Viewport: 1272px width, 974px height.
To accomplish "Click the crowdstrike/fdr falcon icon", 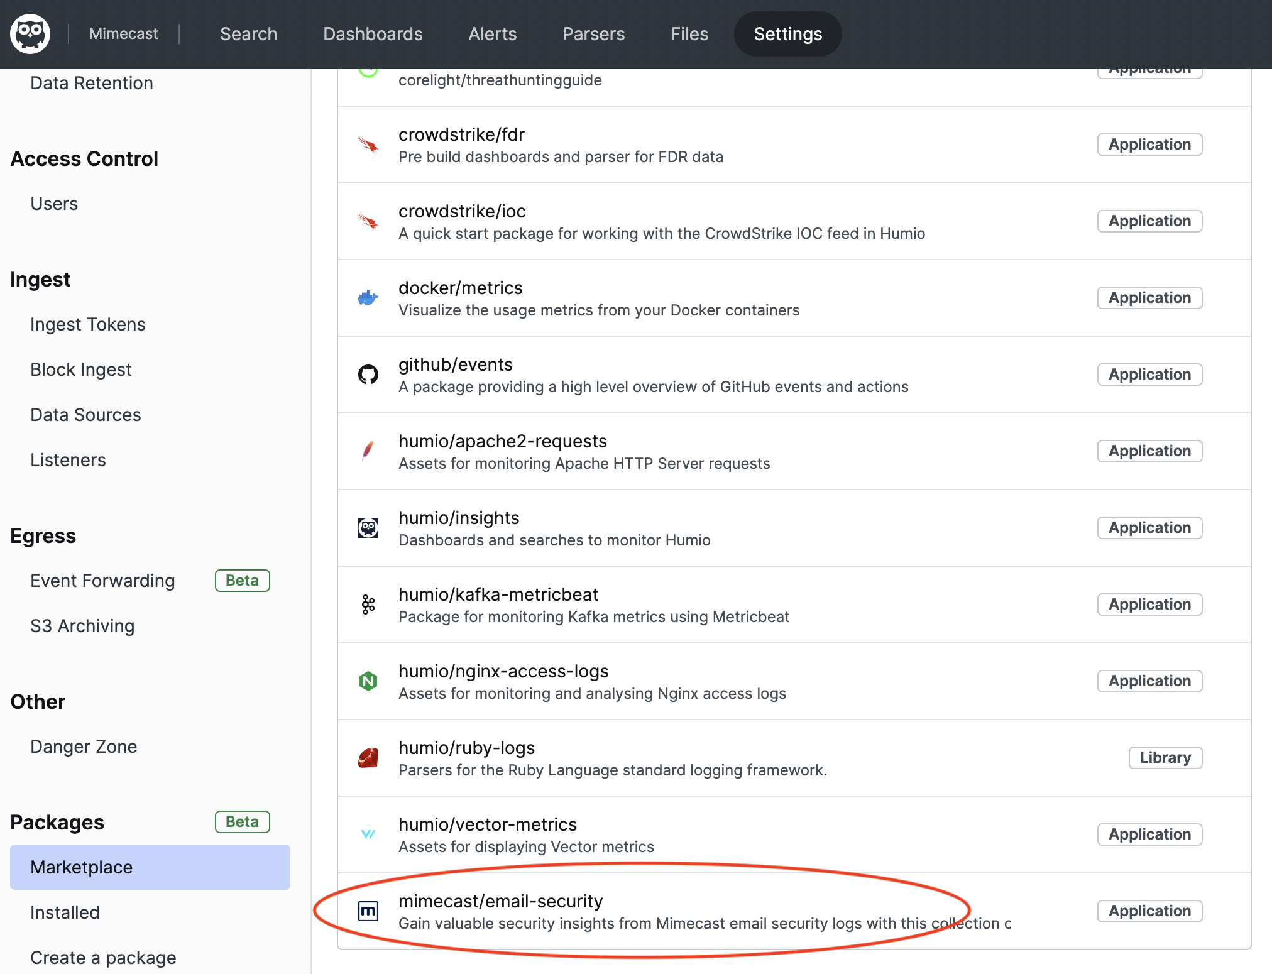I will (368, 145).
